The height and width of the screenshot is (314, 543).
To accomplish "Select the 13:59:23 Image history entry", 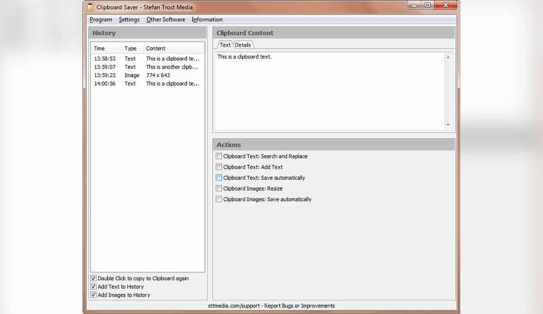I will (x=147, y=75).
